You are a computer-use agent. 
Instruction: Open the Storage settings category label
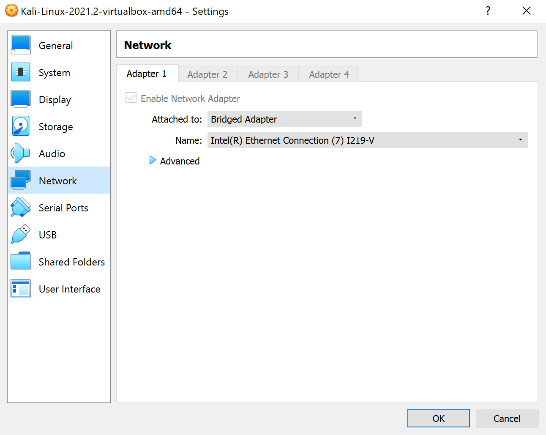56,127
